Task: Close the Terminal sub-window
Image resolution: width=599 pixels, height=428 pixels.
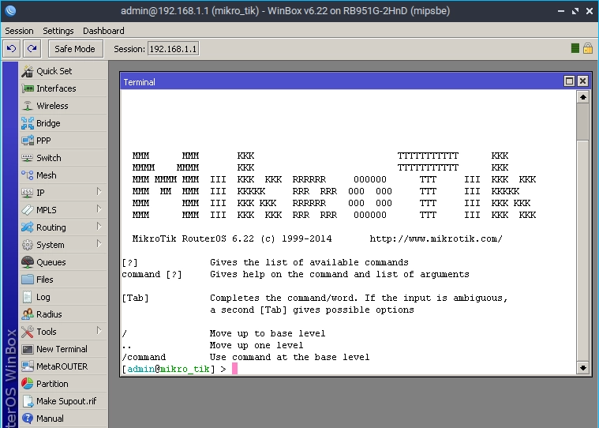Action: point(582,81)
